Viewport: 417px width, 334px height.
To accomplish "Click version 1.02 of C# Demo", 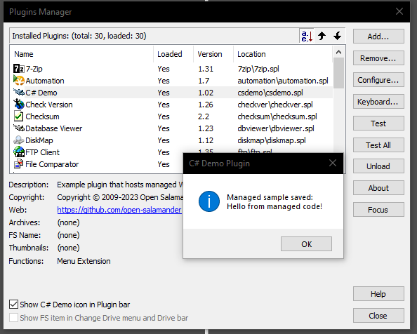I will (x=206, y=93).
